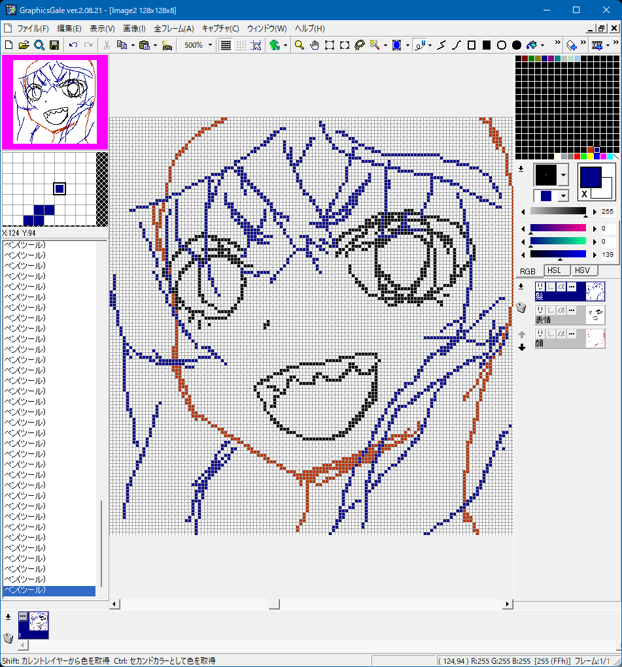Open the black brush shape dropdown
The height and width of the screenshot is (667, 622).
click(564, 175)
